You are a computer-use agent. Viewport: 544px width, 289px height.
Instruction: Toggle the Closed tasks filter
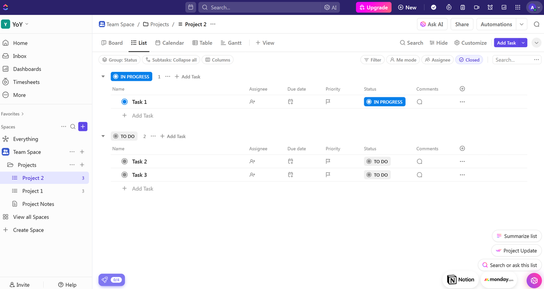(469, 60)
